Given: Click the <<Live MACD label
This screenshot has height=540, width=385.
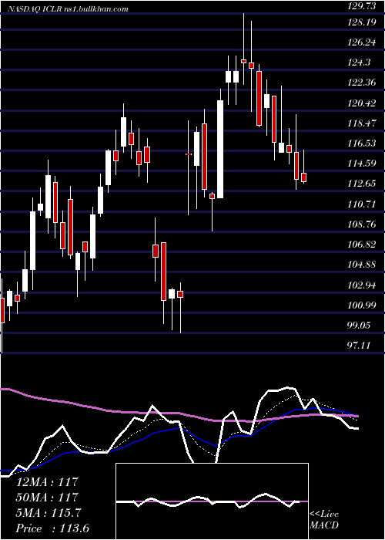Looking at the screenshot, I should point(324,519).
